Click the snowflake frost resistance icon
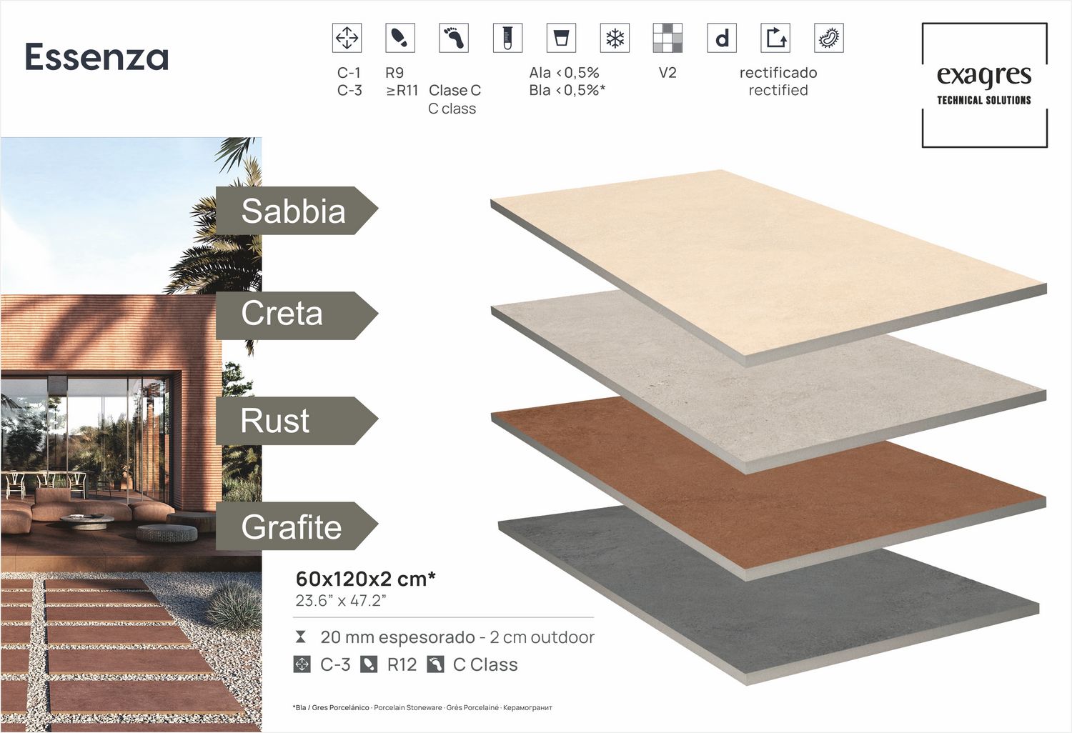Viewport: 1072px width, 733px height. click(x=615, y=38)
